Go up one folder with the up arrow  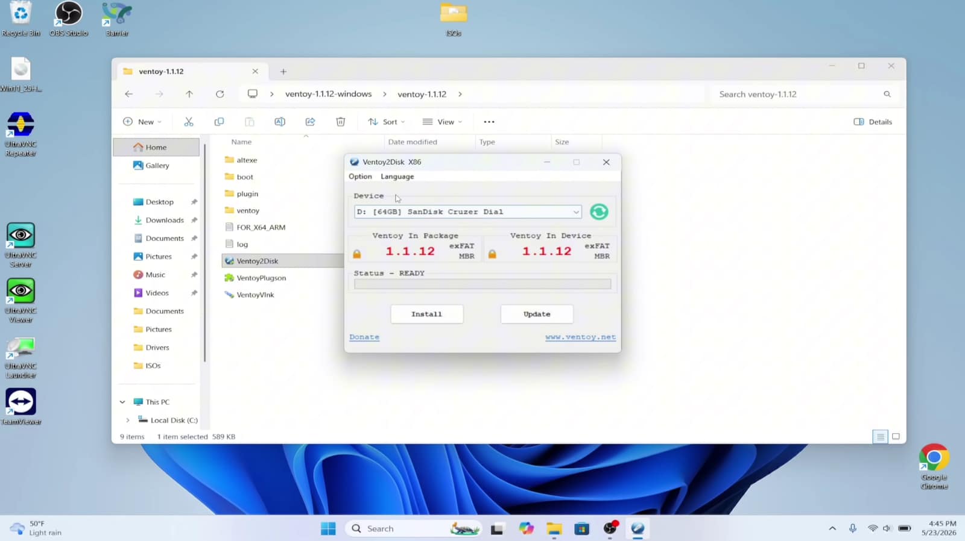tap(189, 94)
